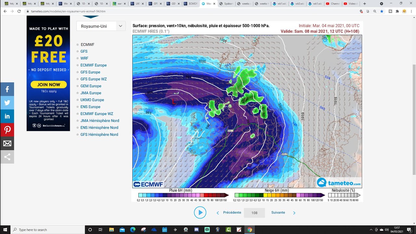
Task: Reload the browser page
Action: pos(19,11)
